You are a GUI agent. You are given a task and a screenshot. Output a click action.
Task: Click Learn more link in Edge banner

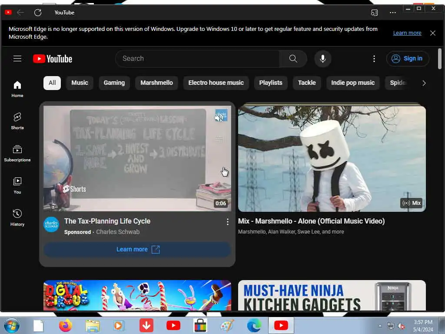[x=407, y=33]
